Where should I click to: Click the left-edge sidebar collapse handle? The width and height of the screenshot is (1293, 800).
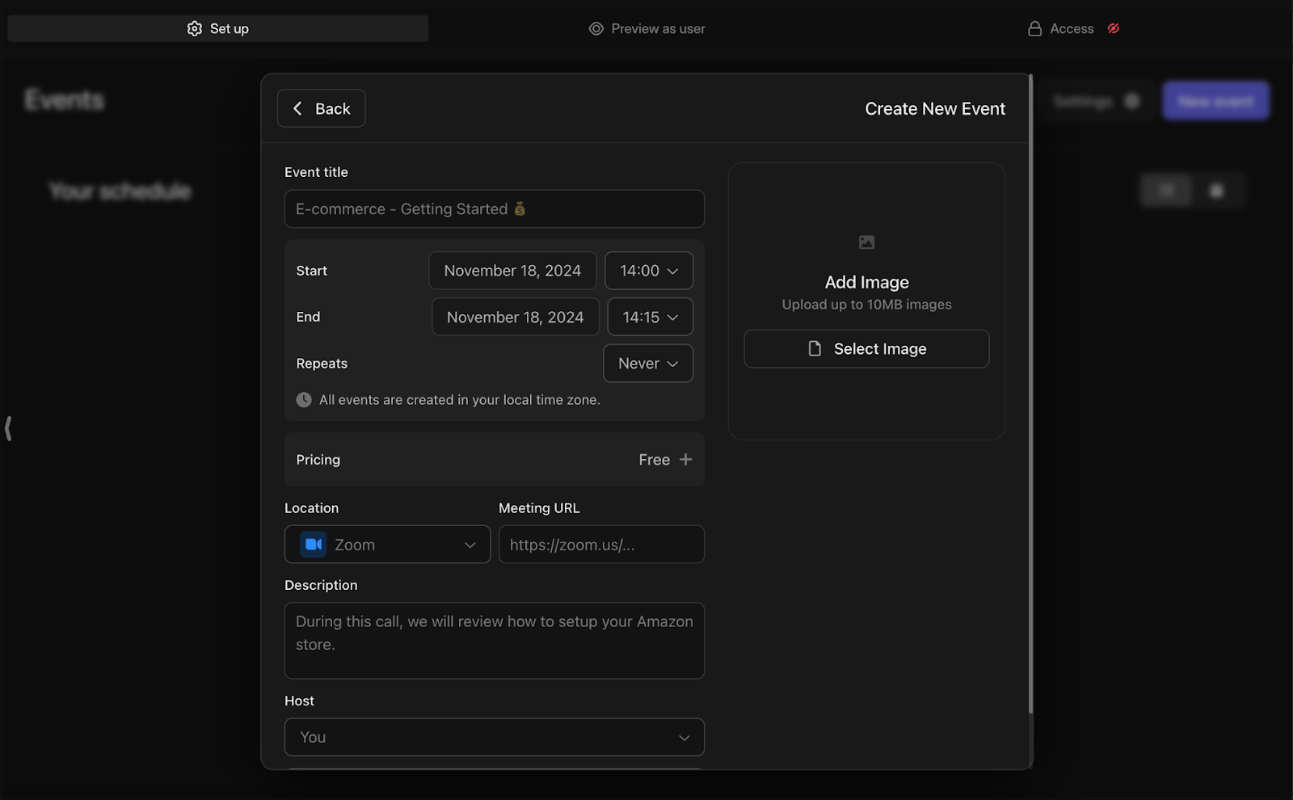coord(8,428)
